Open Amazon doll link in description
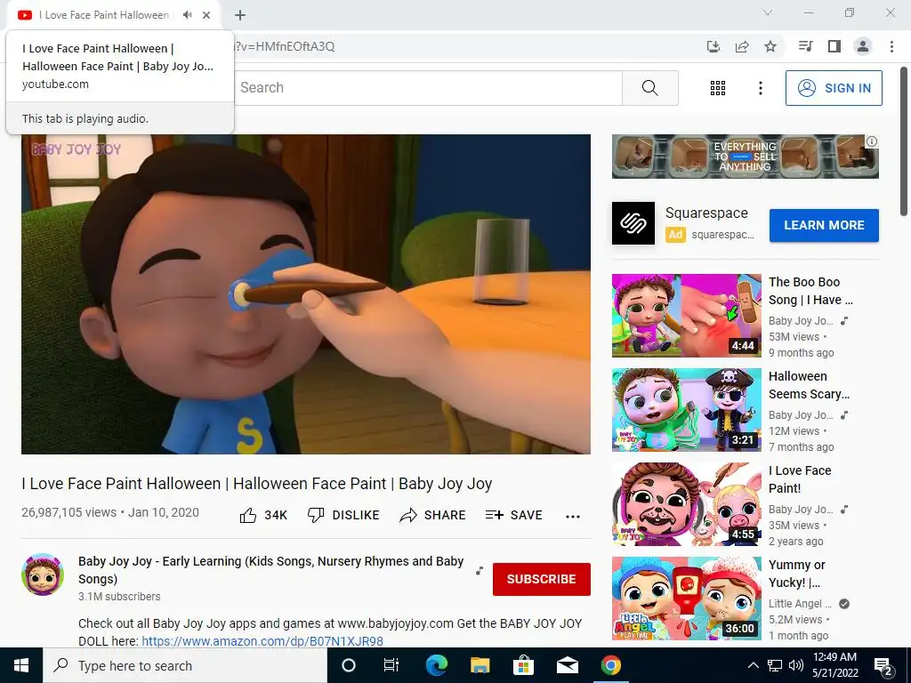This screenshot has height=683, width=911. (x=262, y=641)
